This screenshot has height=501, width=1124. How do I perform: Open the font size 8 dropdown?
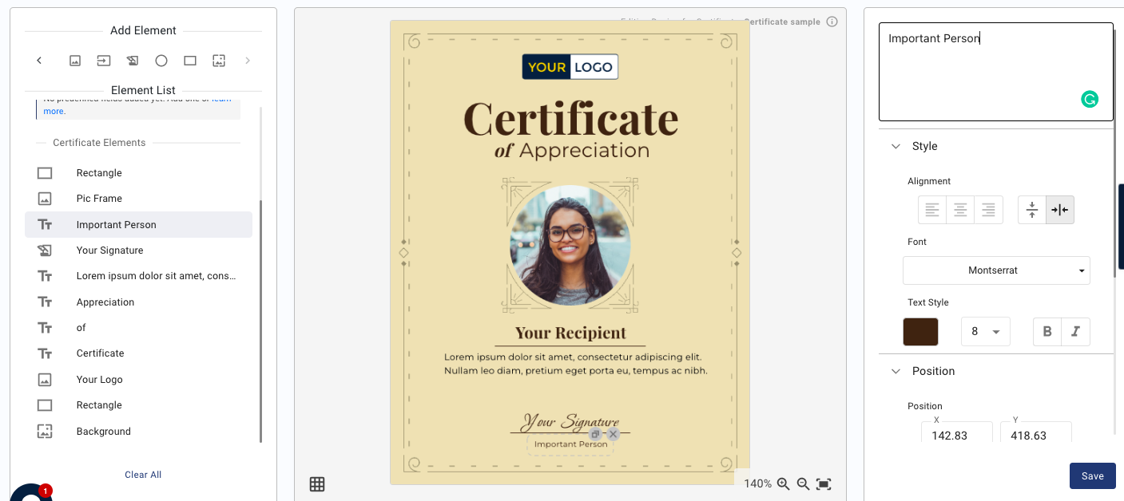(986, 332)
